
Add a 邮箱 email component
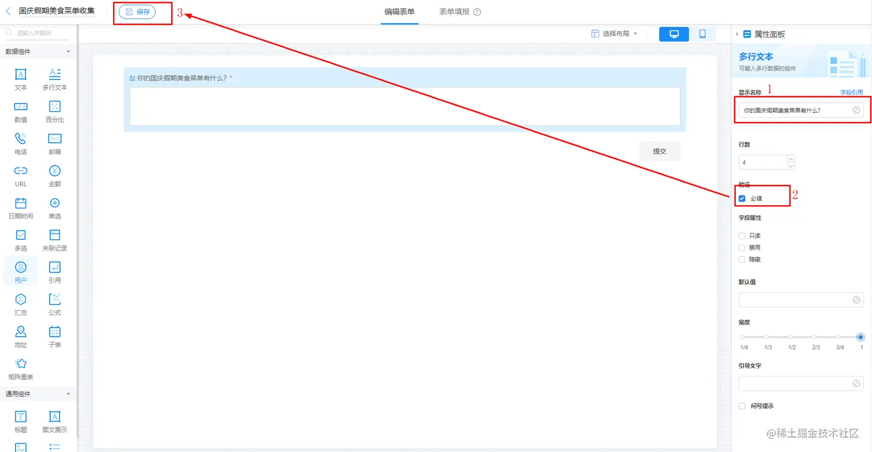(x=55, y=144)
